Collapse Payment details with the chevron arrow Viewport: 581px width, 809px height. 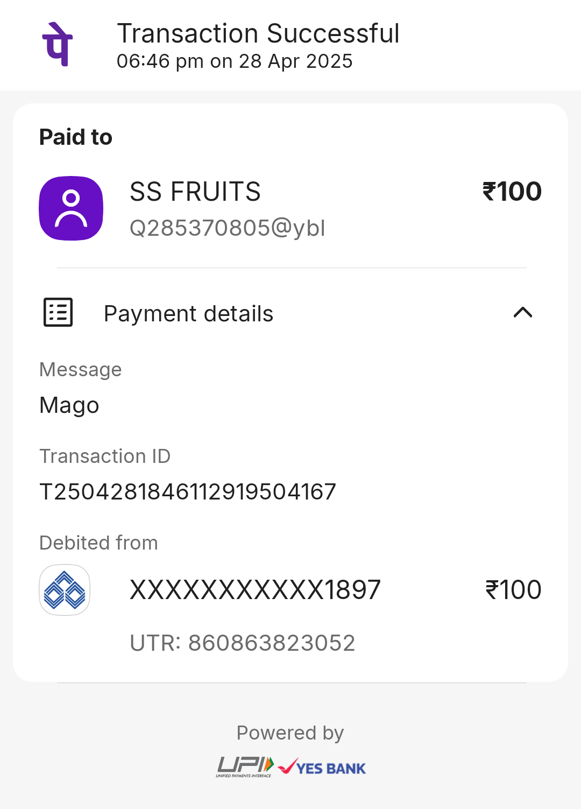point(523,312)
